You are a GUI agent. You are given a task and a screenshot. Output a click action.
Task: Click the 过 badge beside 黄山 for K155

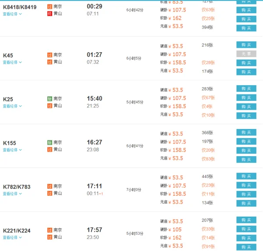point(50,150)
